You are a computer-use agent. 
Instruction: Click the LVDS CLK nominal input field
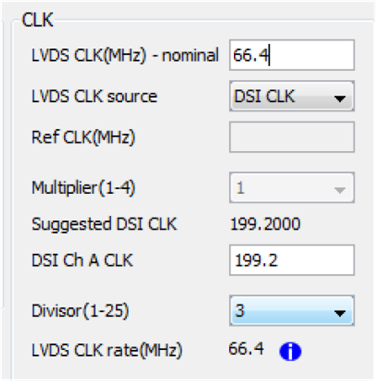point(292,55)
